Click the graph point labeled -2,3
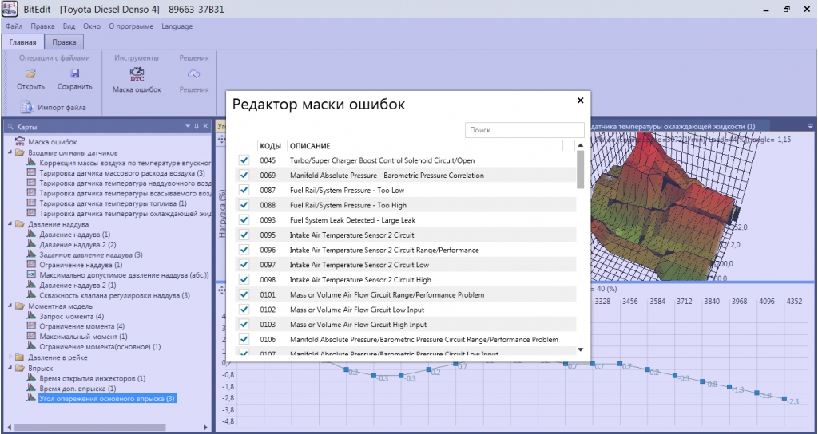 coord(784,399)
